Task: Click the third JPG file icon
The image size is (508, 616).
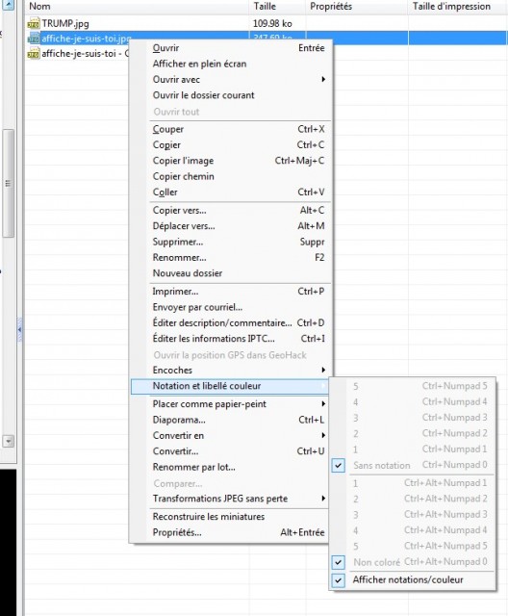Action: [x=34, y=54]
